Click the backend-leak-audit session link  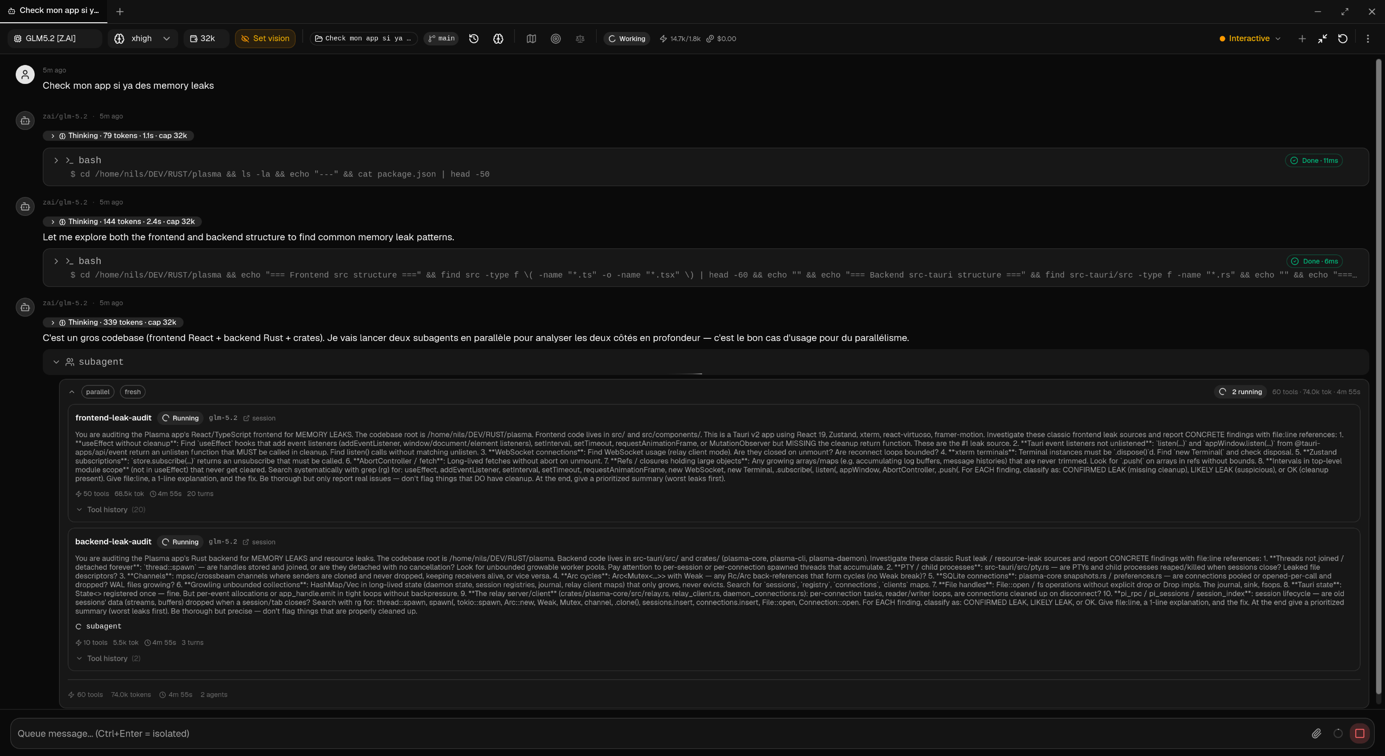click(259, 542)
